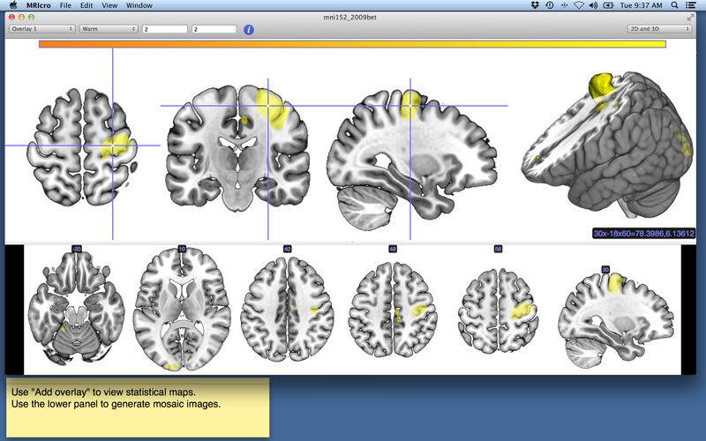Open the Wi-Fi status icon
Screen dimensions: 706x441
579,5
